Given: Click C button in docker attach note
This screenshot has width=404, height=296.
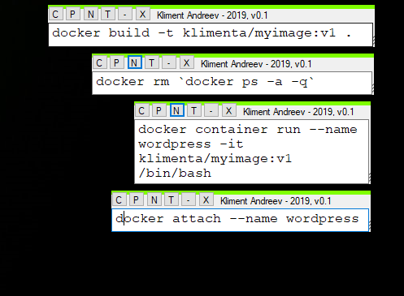Looking at the screenshot, I should 119,199.
